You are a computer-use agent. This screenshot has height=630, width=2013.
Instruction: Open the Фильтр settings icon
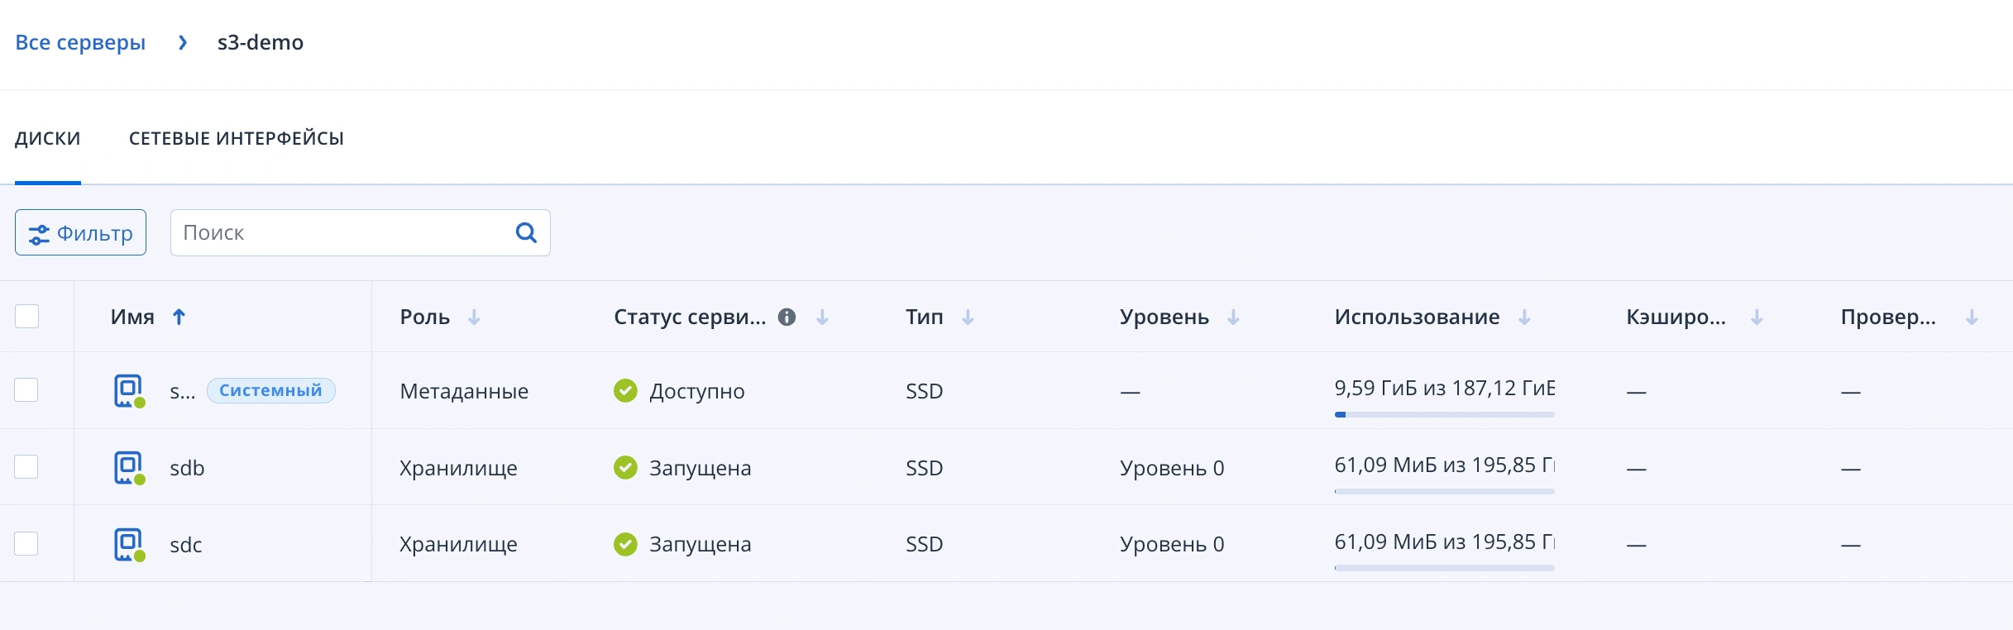click(x=38, y=232)
